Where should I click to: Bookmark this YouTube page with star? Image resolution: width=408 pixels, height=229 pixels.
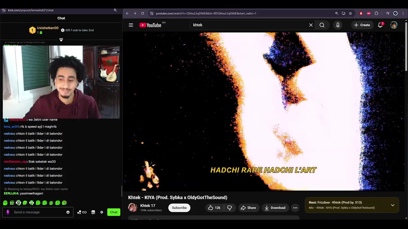coord(350,13)
